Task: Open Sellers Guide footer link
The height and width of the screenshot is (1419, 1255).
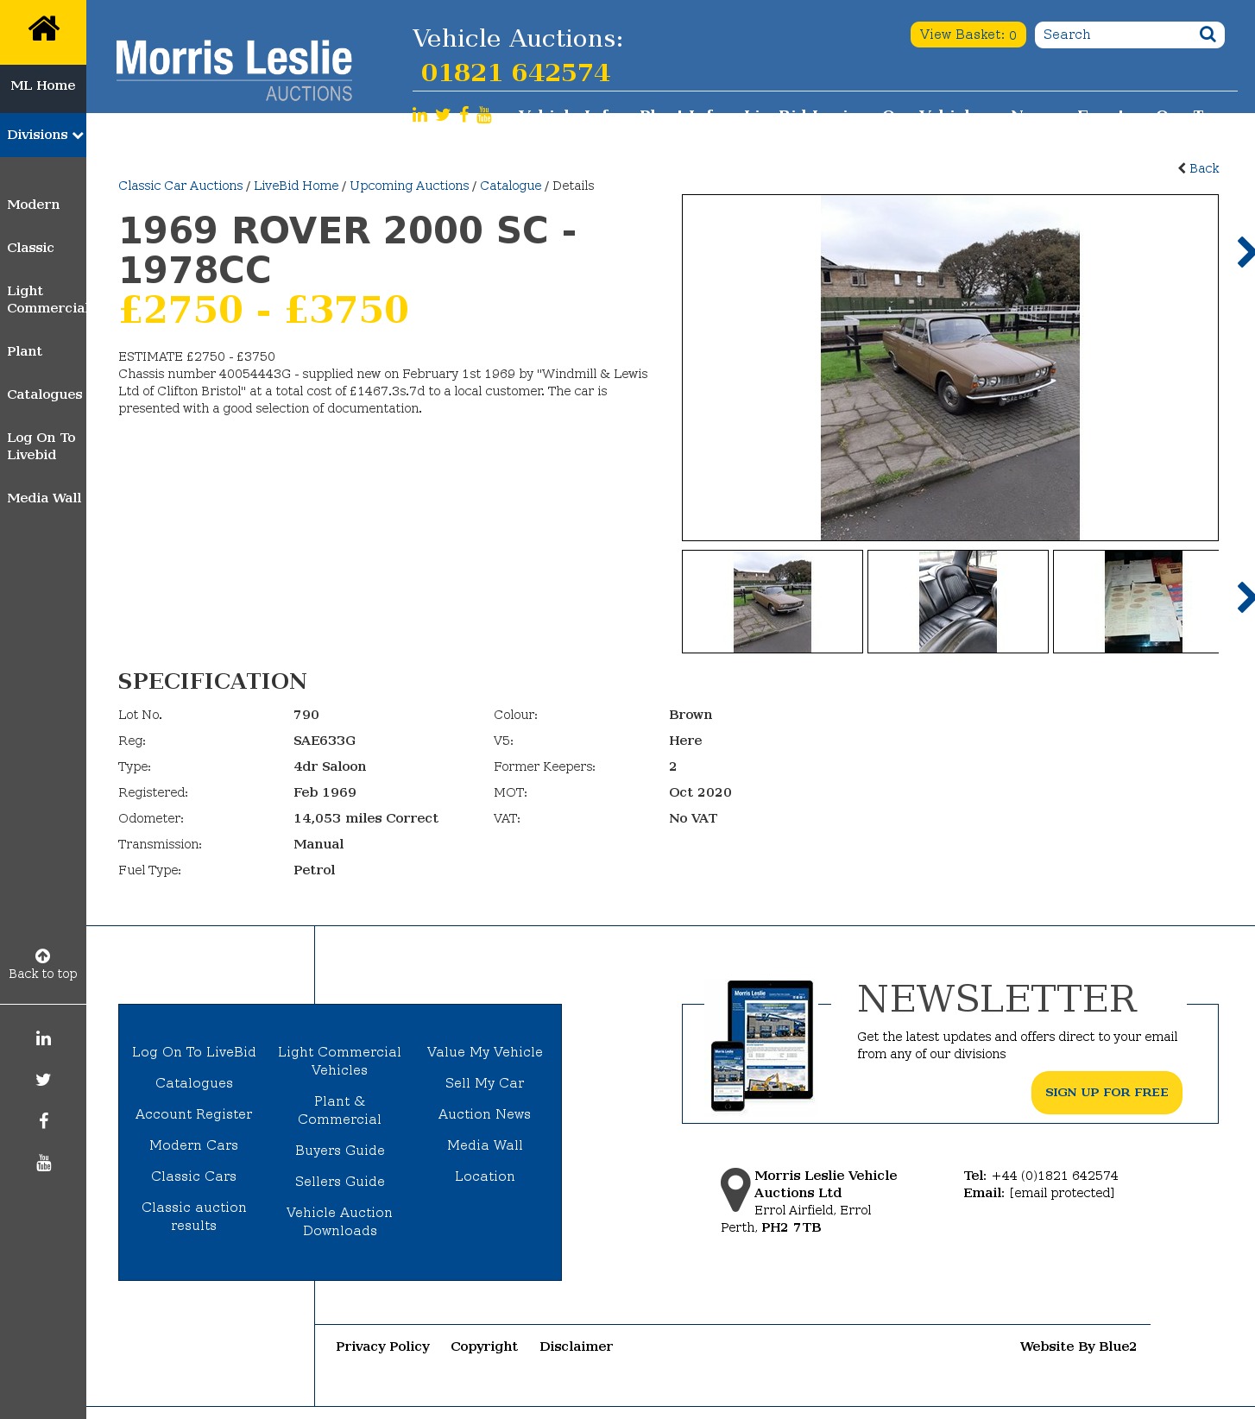Action: pos(340,1182)
